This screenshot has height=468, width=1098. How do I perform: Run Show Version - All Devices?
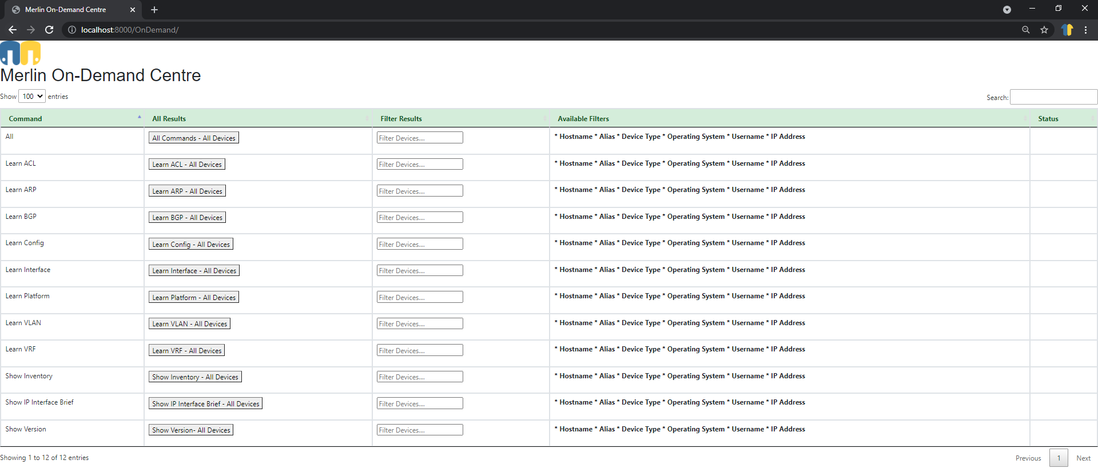[191, 430]
